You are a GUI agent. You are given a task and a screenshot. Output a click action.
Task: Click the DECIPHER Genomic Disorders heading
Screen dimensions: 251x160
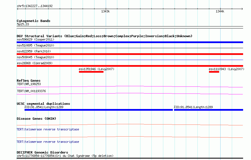point(42,152)
